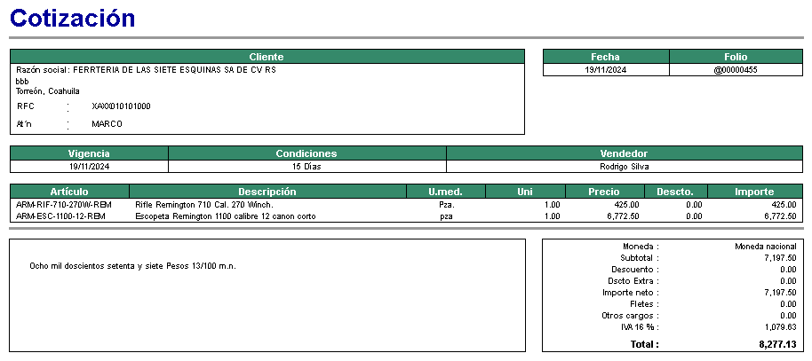Click the Artículo column header
The height and width of the screenshot is (361, 812).
click(x=69, y=192)
